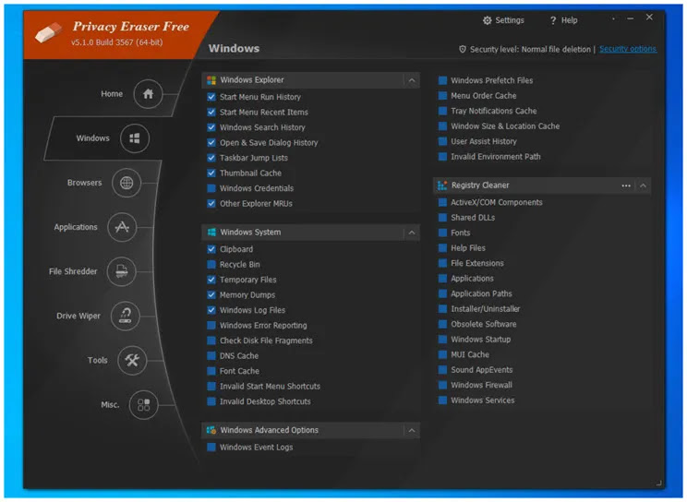The height and width of the screenshot is (502, 687).
Task: Check the Font Cache option
Action: (211, 371)
